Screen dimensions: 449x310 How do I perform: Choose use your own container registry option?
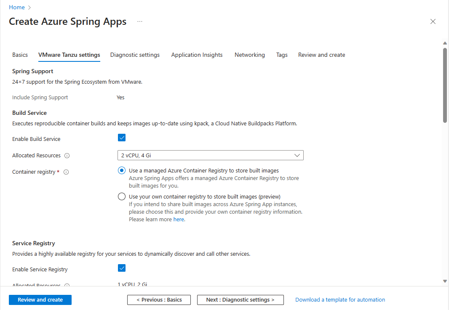point(122,196)
